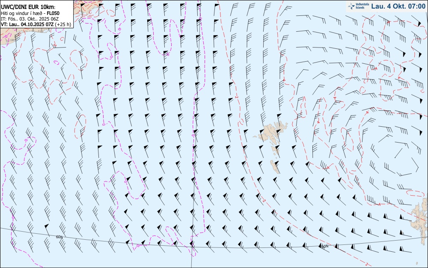Image resolution: width=428 pixels, height=268 pixels.
Task: Click the 'Lau. 4 Okt. 07:00' timestamp
Action: (x=398, y=6)
